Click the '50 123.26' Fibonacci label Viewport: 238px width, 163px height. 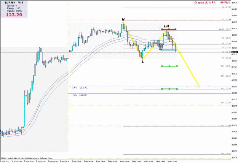[226, 47]
